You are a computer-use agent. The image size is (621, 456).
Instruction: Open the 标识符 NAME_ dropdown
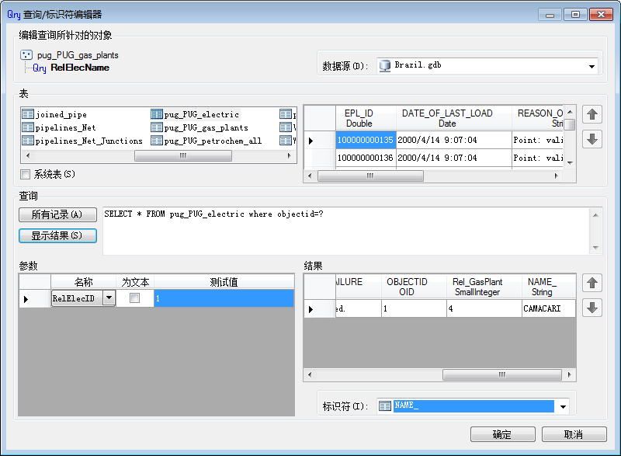point(563,406)
